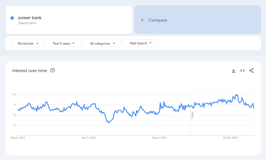Screen dimensions: 266x160
Task: Download the Interest over time chart data
Action: (x=234, y=71)
